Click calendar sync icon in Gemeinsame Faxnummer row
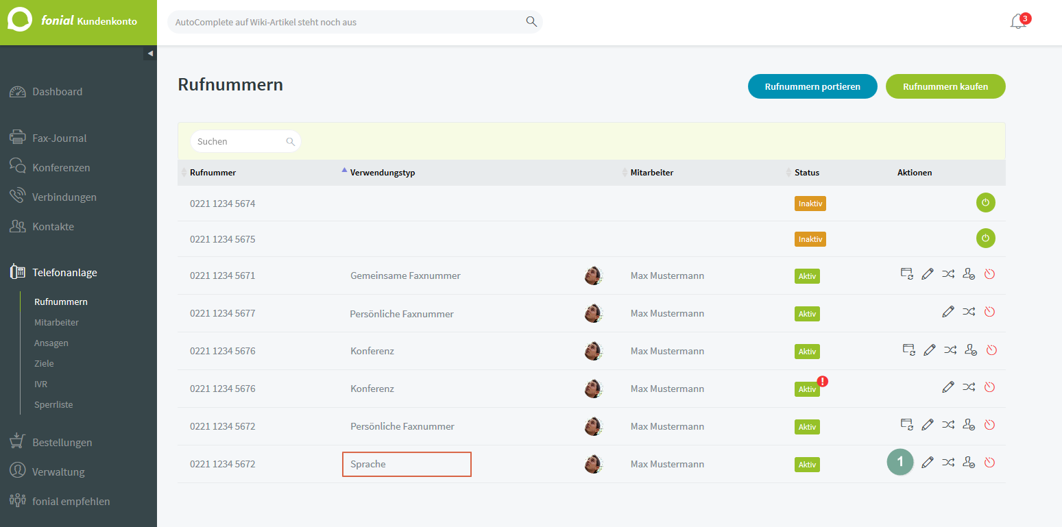 point(907,275)
